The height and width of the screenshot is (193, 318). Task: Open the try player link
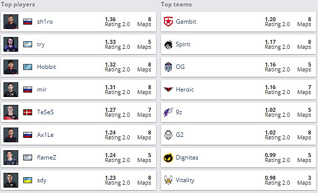tap(41, 44)
